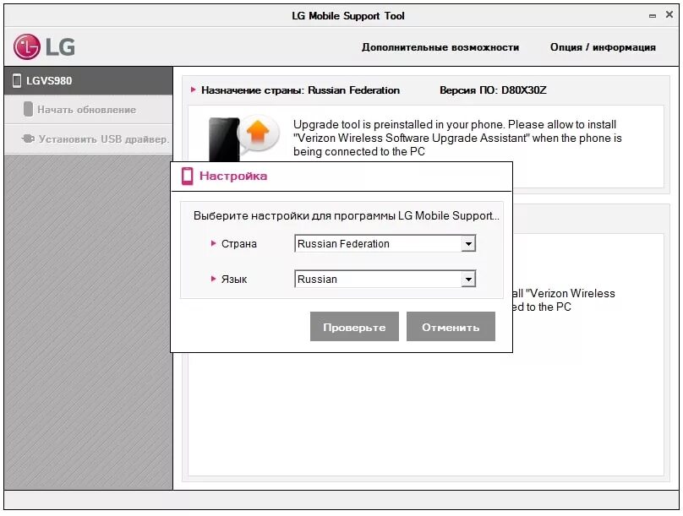Open the Дополнительные возможности menu

click(x=440, y=47)
